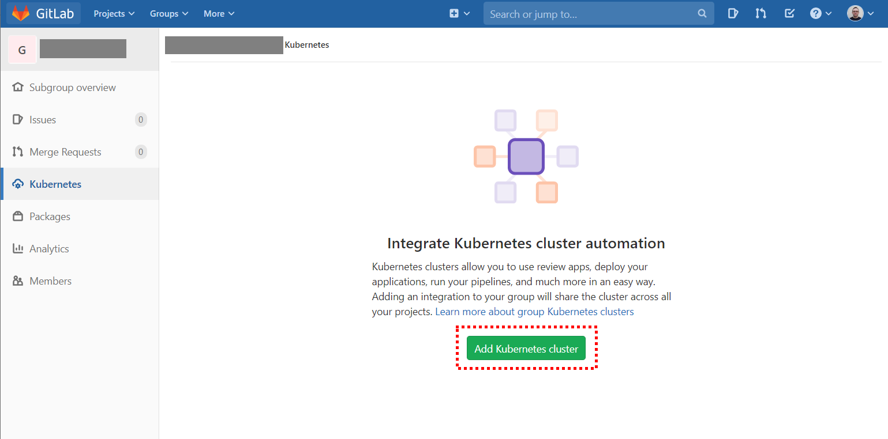Open Analytics in the sidebar

pos(80,249)
